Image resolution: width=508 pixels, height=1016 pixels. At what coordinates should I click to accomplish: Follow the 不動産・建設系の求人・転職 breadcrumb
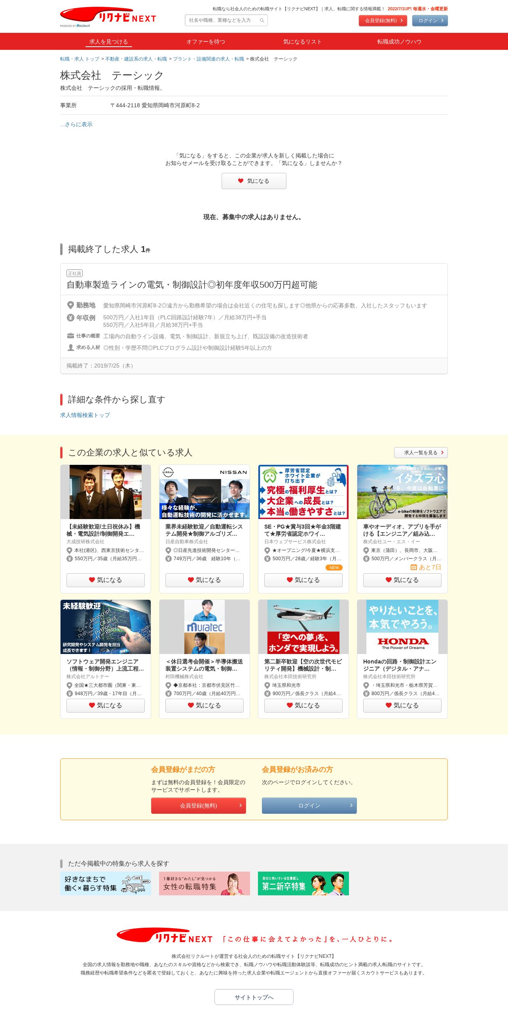coord(136,59)
